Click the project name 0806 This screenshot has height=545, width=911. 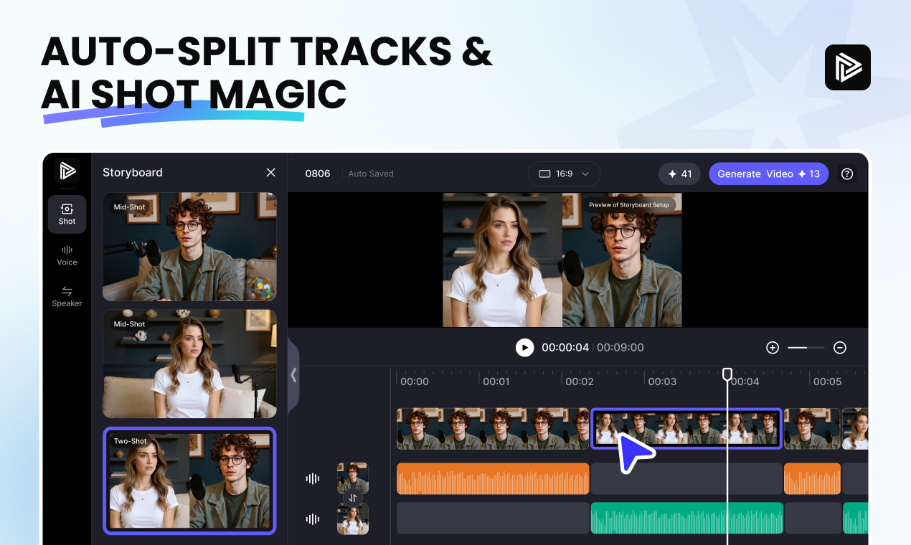(x=318, y=174)
